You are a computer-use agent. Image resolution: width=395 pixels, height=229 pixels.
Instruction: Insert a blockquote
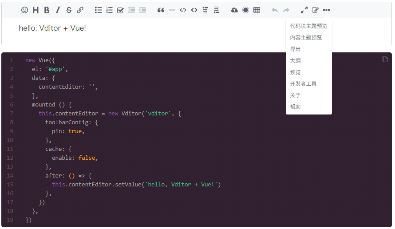point(161,10)
